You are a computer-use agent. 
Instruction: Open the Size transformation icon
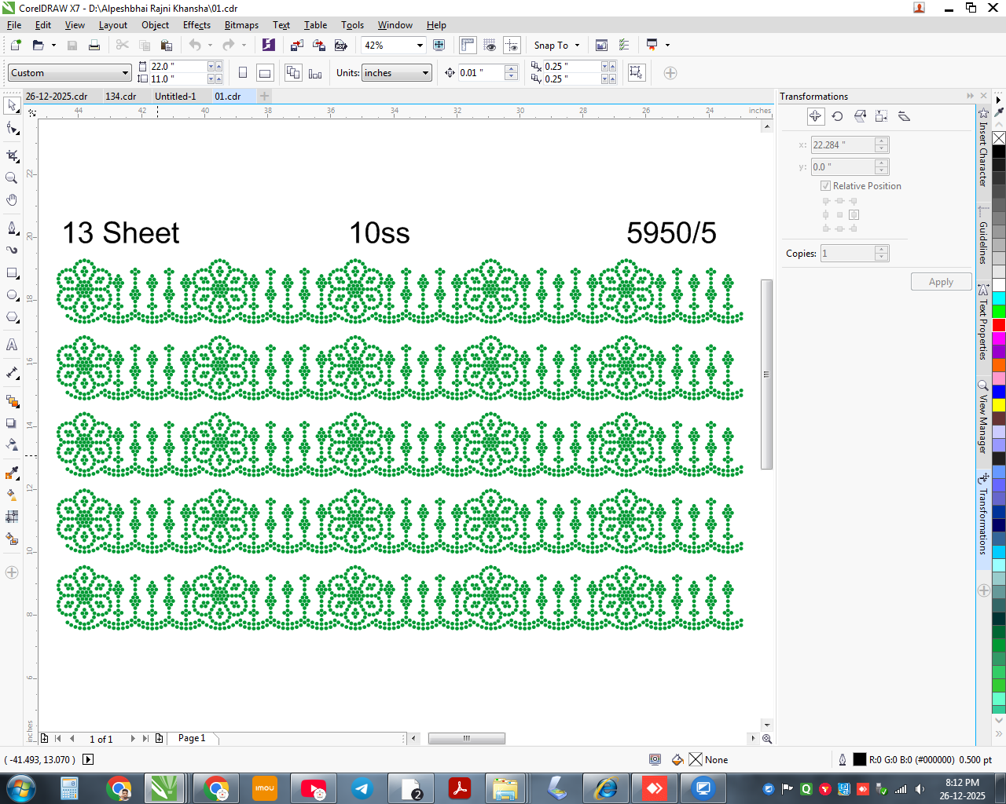882,116
